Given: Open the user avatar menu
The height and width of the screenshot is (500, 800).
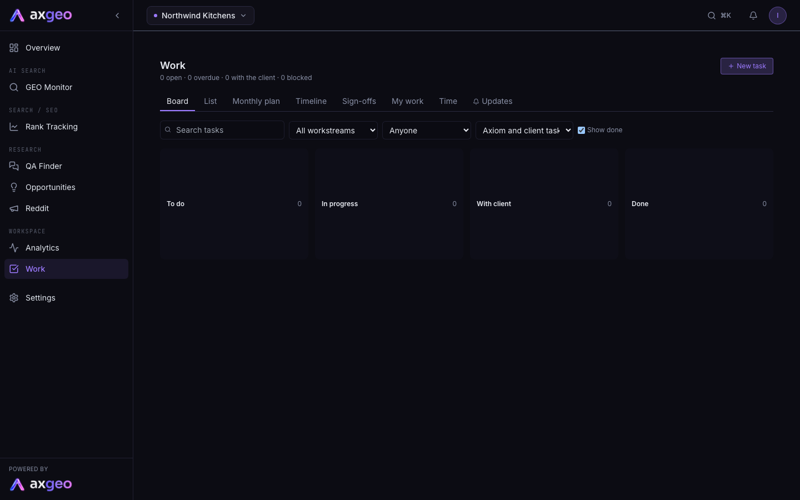Looking at the screenshot, I should (x=778, y=16).
